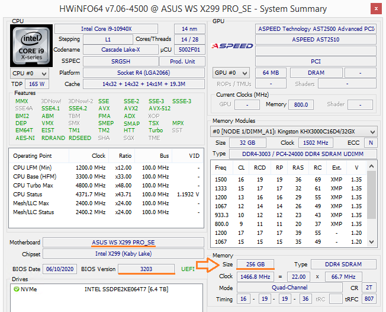Click the L1 stepping value
Viewport: 386px width, 312px height.
(108, 40)
